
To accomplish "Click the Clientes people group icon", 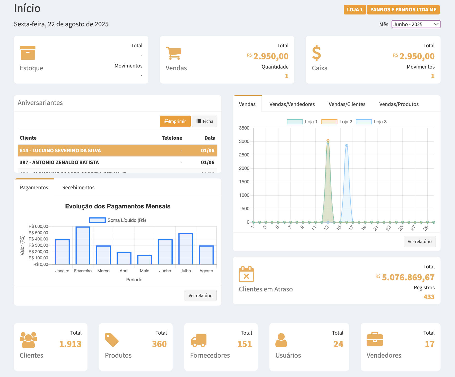I will (x=28, y=340).
